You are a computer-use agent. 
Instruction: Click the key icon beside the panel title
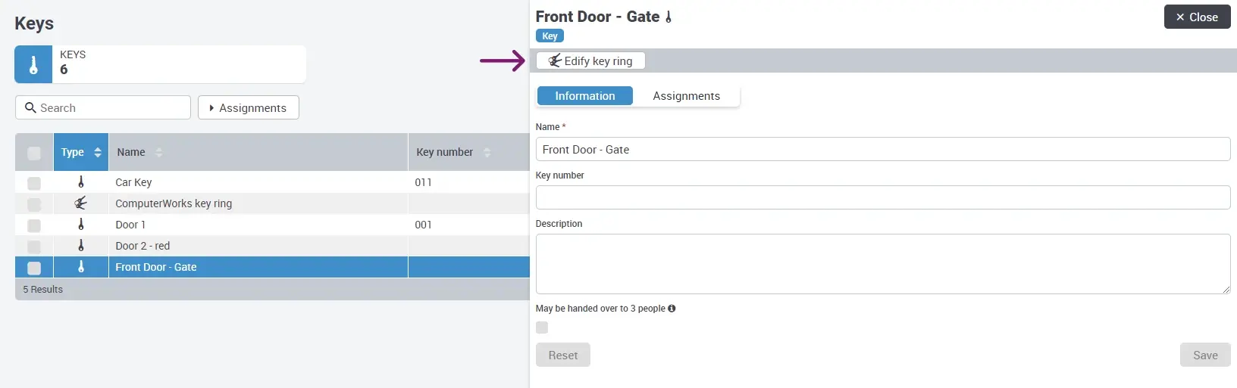click(x=669, y=17)
